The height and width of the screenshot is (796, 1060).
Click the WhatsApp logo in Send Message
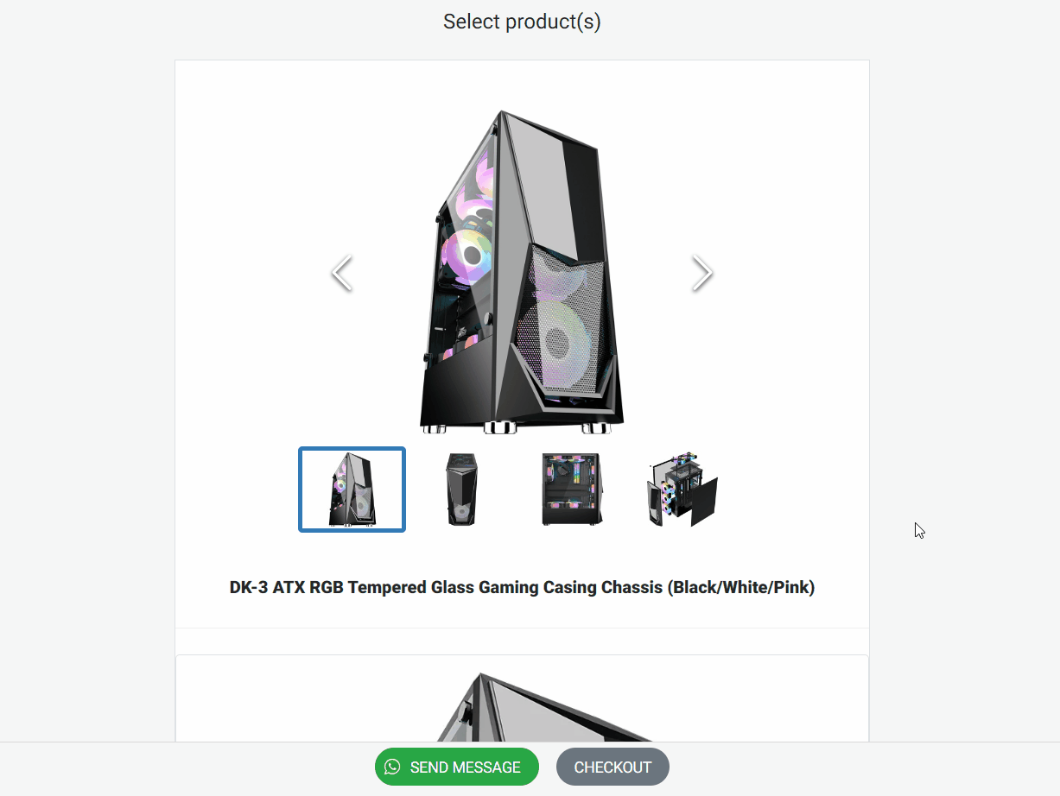pos(392,767)
